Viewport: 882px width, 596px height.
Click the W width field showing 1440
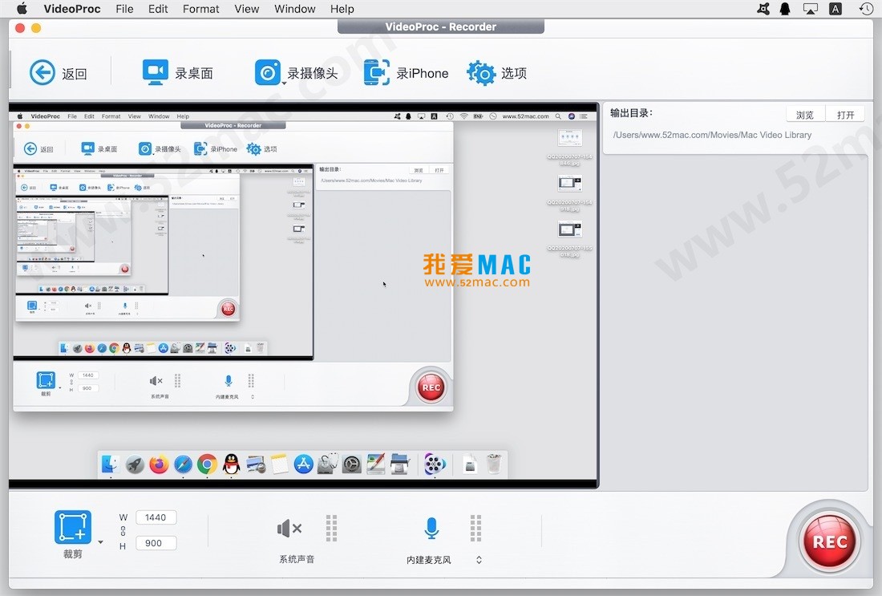coord(156,517)
